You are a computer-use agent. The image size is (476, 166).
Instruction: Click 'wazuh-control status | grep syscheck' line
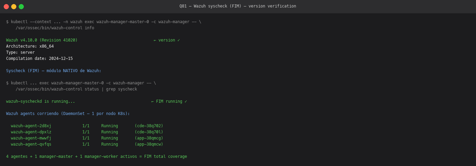tap(76, 89)
